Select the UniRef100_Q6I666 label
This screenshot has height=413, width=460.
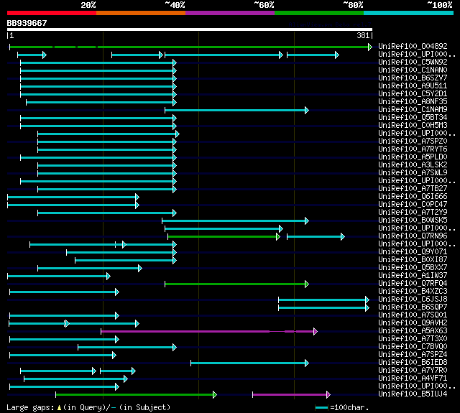(x=413, y=197)
